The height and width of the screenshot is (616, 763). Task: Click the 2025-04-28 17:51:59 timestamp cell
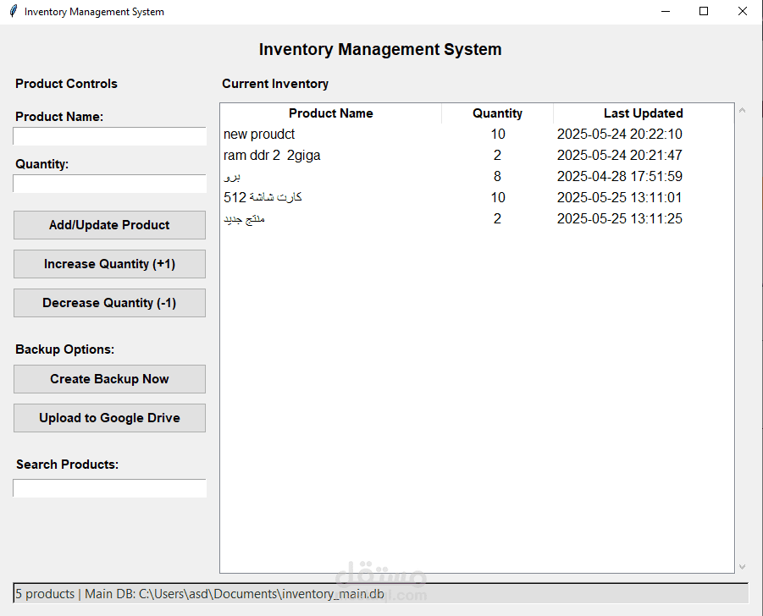point(619,177)
